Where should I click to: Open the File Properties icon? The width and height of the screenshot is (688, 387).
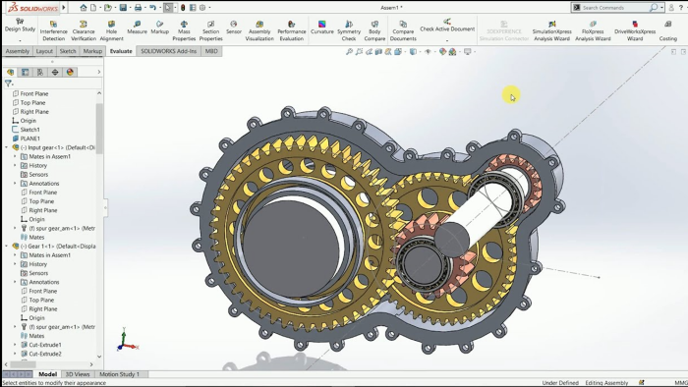tap(193, 8)
